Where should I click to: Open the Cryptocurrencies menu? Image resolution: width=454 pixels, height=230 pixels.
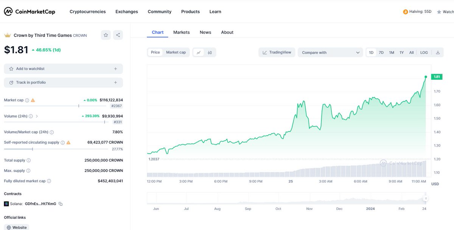click(x=88, y=12)
